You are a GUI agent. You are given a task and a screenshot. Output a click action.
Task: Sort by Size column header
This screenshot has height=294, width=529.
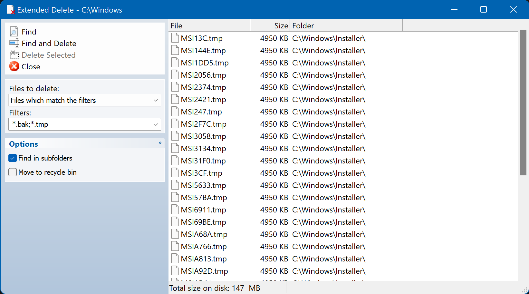(270, 25)
